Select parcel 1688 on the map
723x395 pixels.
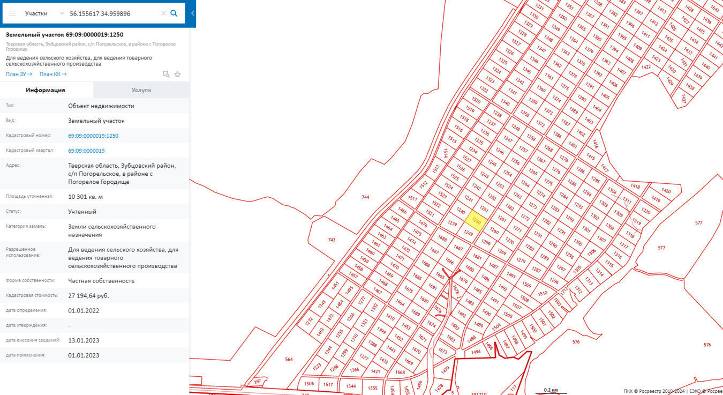[442, 239]
